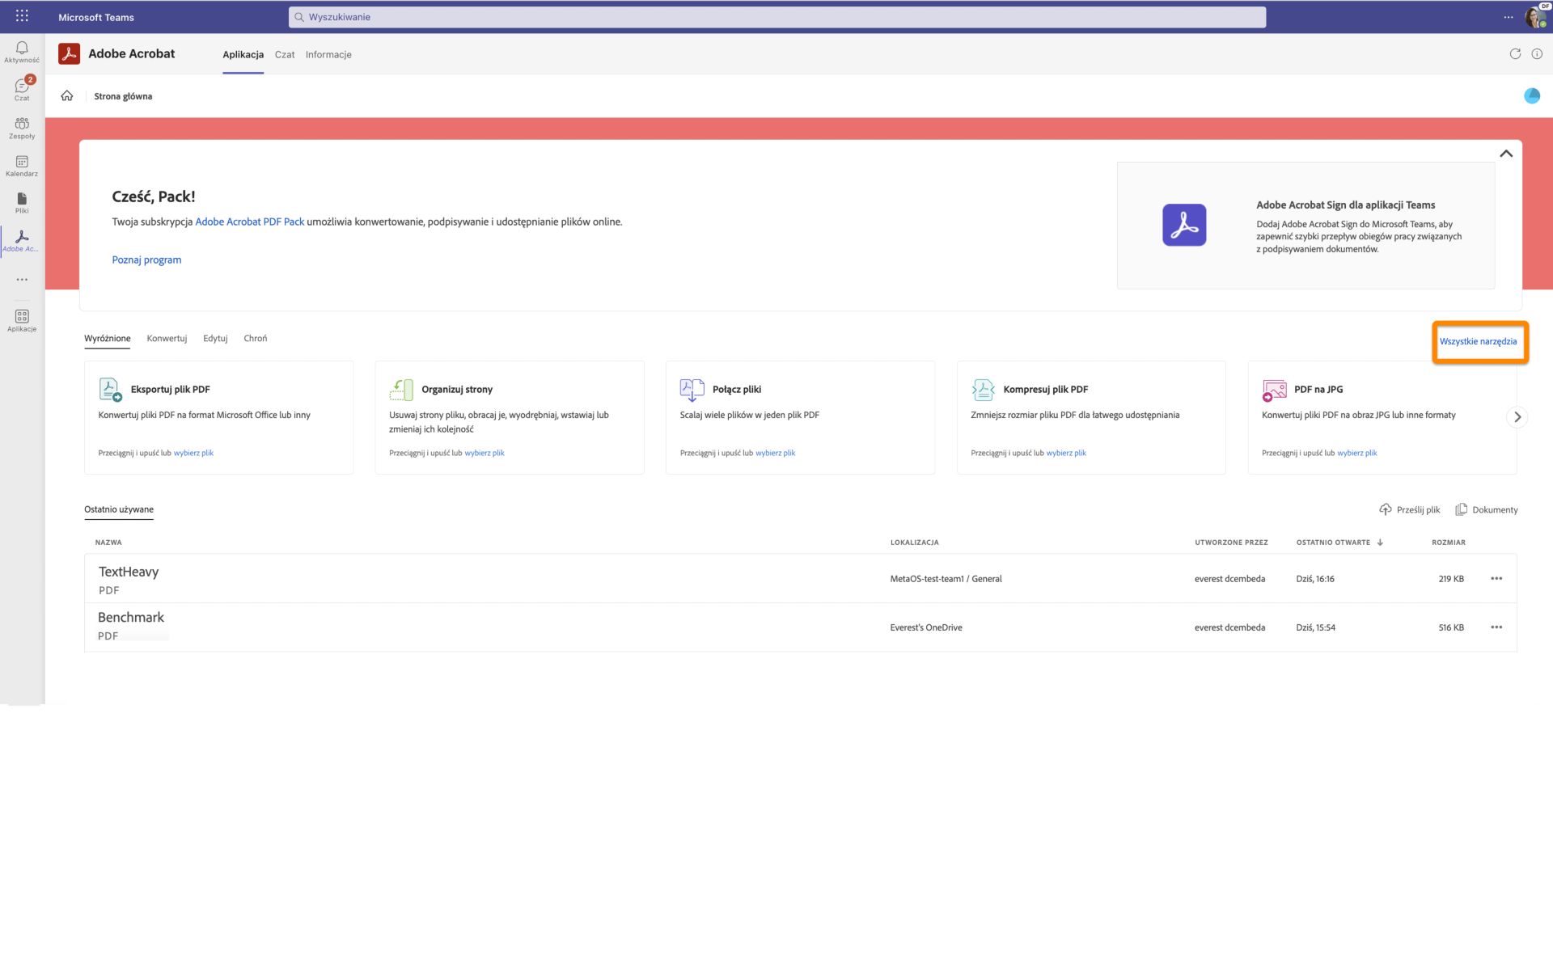The width and height of the screenshot is (1553, 967).
Task: Select the Ostatnio używane tab
Action: [119, 509]
